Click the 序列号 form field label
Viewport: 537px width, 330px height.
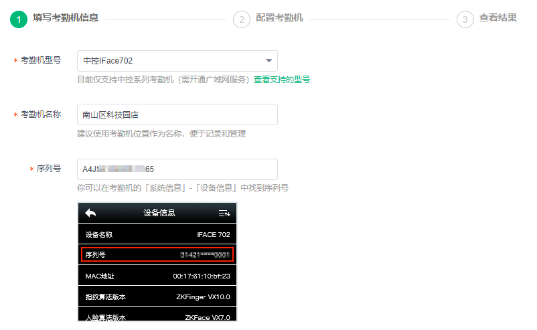[49, 169]
